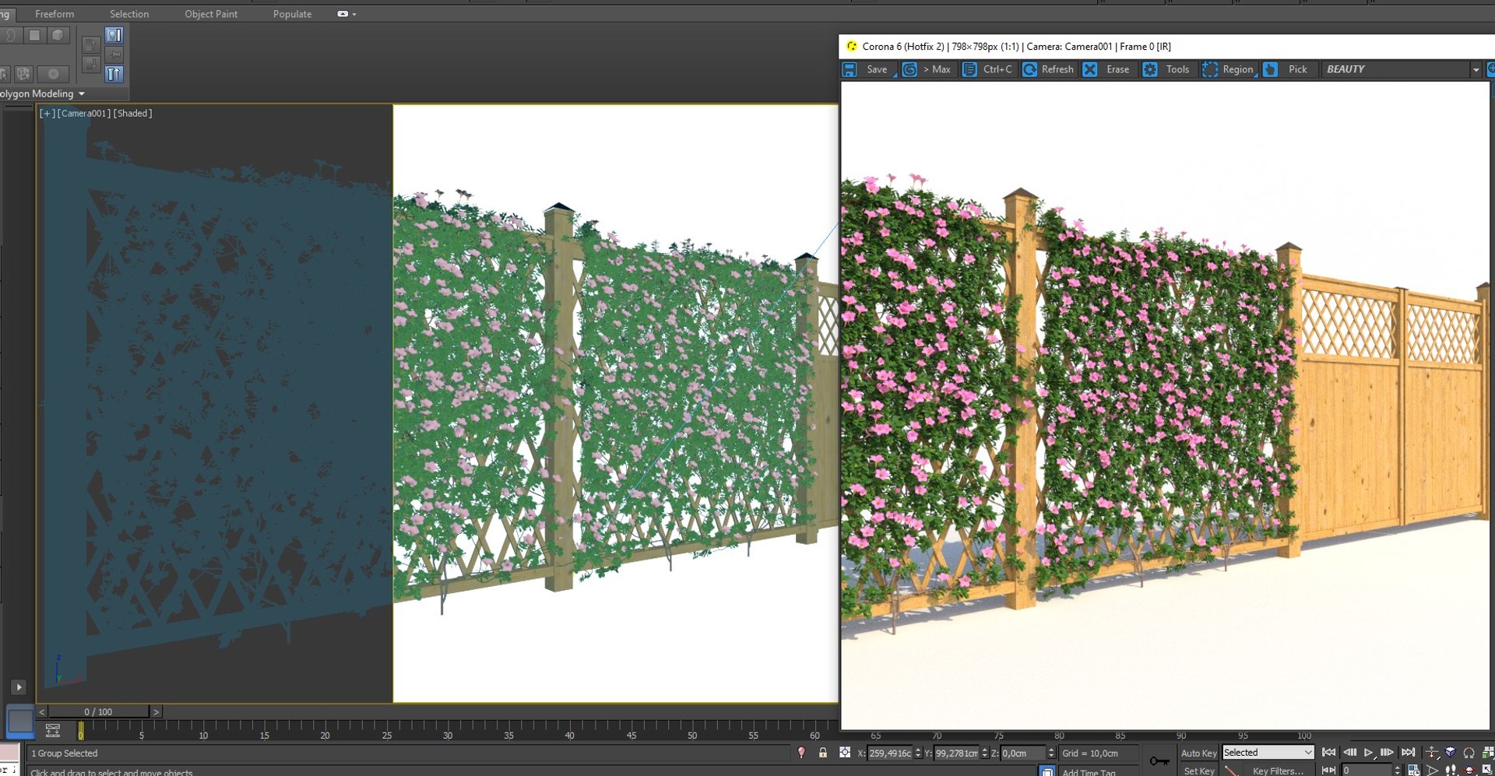This screenshot has width=1495, height=776.
Task: Open Time Configuration icon
Action: pyautogui.click(x=1413, y=771)
